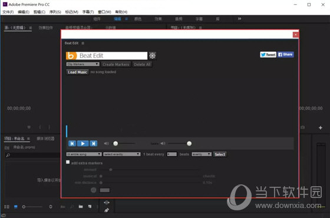Open the Clip Markers dropdown
330x218 pixels.
pos(82,64)
